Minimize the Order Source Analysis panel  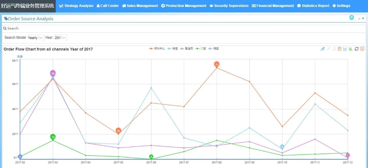click(x=359, y=19)
